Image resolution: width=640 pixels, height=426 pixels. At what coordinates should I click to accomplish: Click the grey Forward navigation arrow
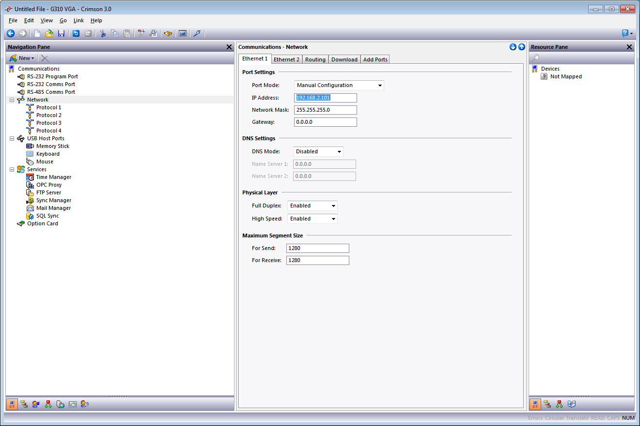pos(23,33)
